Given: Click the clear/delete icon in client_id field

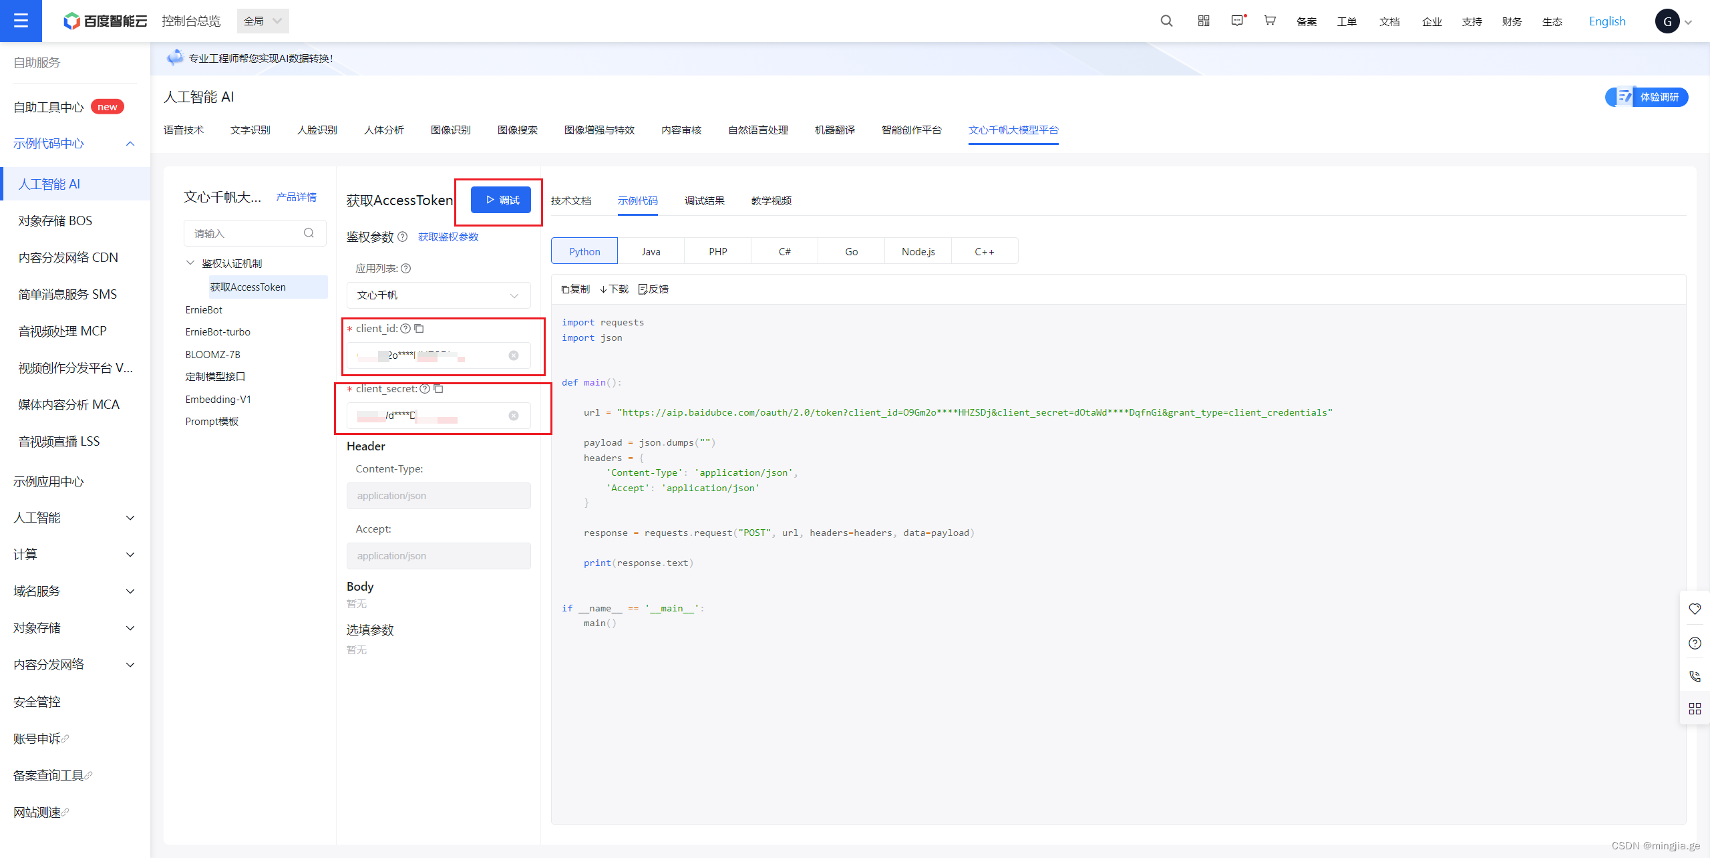Looking at the screenshot, I should point(514,355).
